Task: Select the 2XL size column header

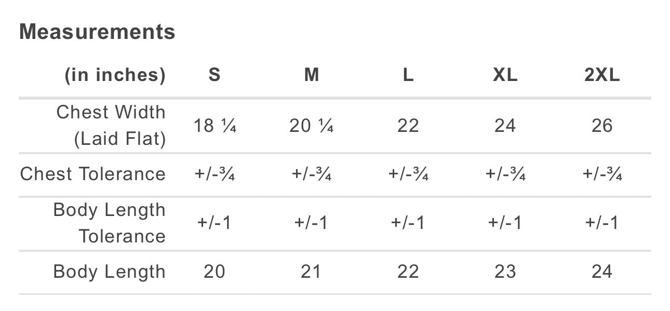Action: point(602,75)
